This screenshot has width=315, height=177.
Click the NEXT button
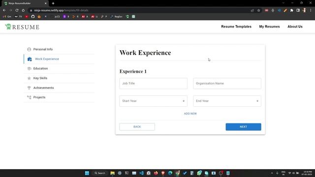click(x=243, y=127)
